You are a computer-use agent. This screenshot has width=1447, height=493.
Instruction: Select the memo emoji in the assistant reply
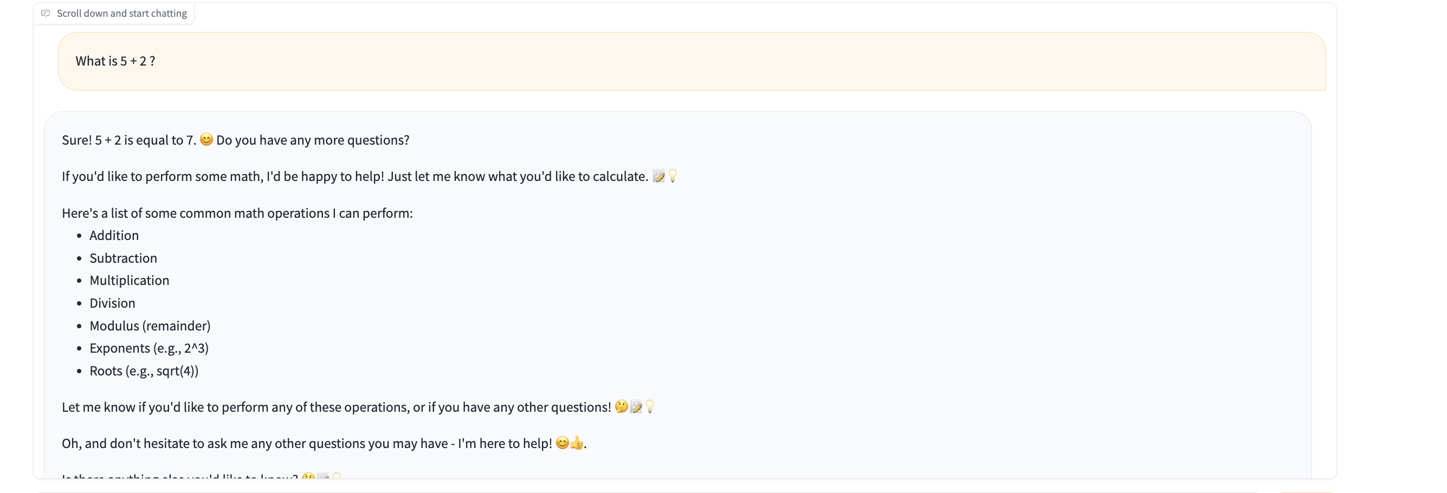click(660, 176)
